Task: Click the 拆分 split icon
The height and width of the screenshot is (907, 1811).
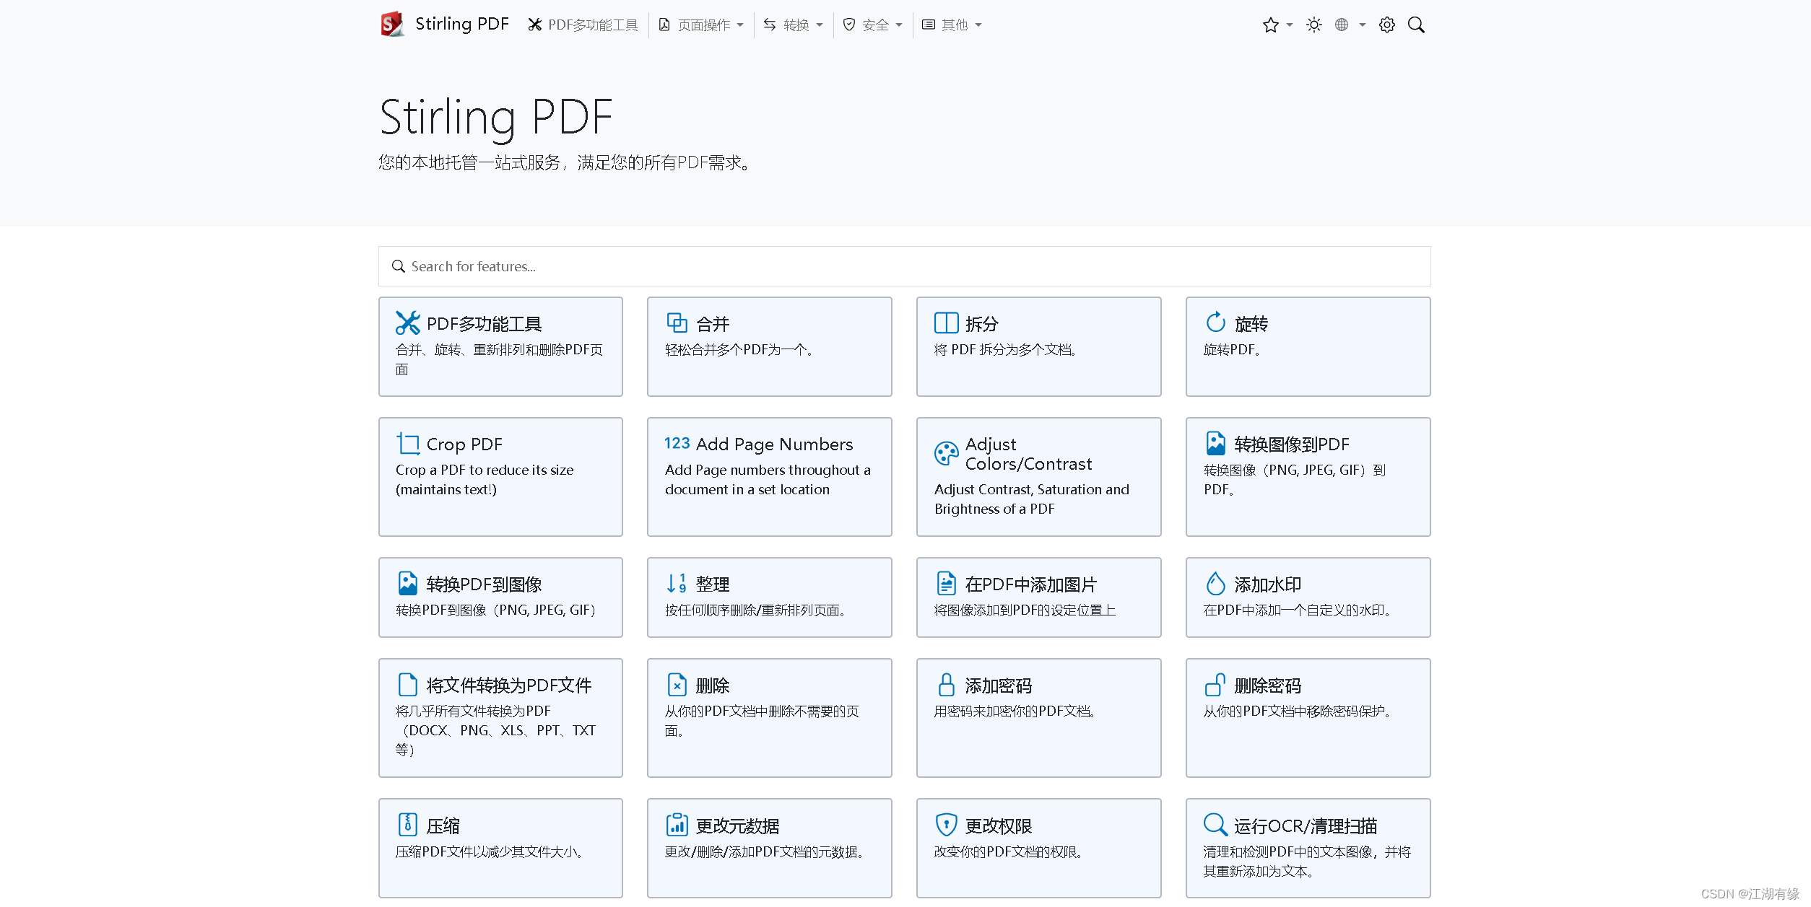Action: 946,323
